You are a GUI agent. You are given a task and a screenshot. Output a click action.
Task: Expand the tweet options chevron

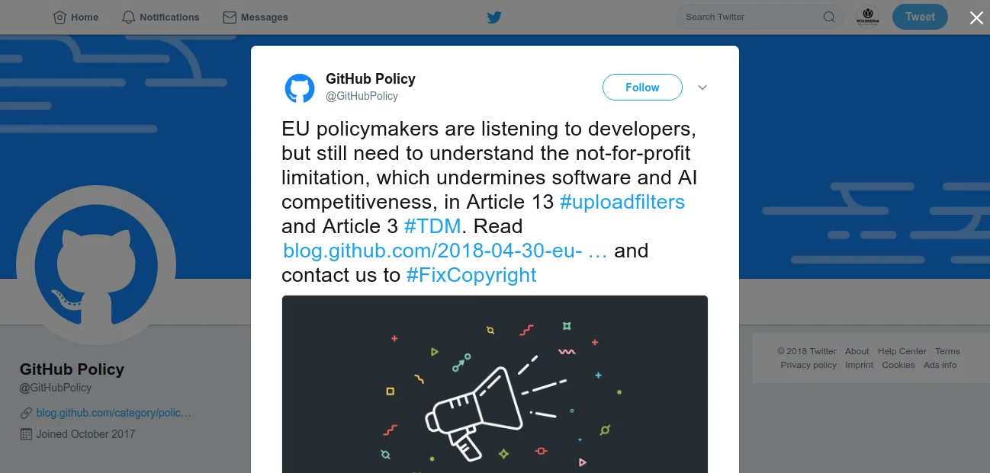702,88
